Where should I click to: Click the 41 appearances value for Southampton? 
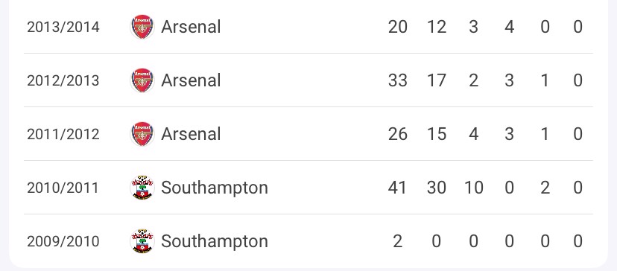(397, 187)
